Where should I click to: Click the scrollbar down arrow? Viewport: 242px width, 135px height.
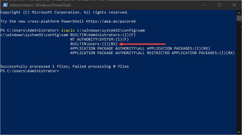point(239,132)
